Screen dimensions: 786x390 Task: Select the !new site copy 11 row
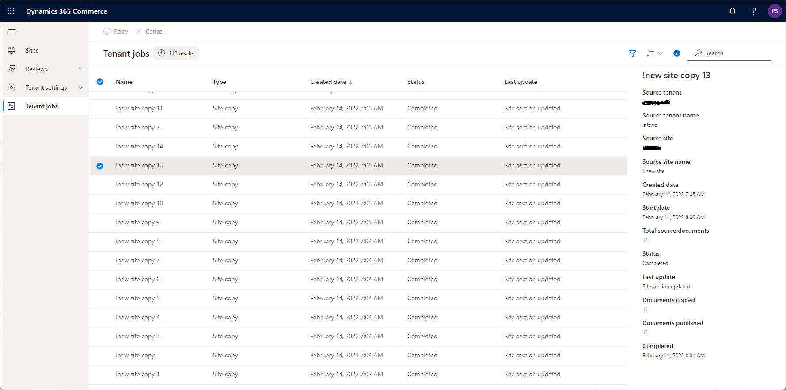[x=358, y=109]
